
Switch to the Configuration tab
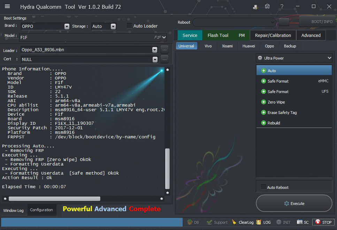click(41, 210)
